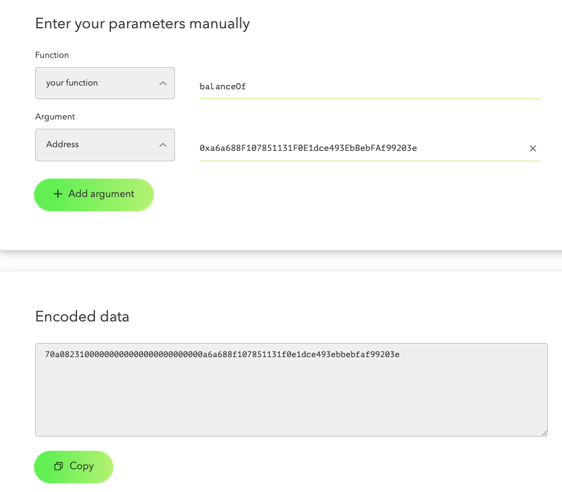The height and width of the screenshot is (492, 562).
Task: Click the 'Argument' field label
Action: click(x=55, y=116)
